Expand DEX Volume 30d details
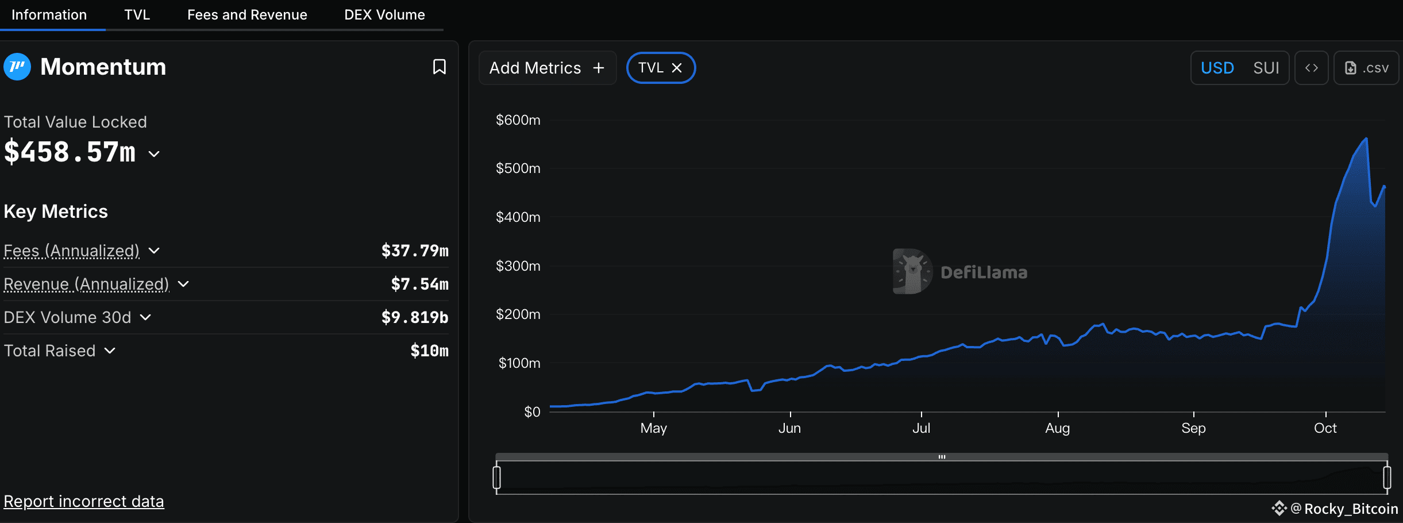 tap(146, 317)
